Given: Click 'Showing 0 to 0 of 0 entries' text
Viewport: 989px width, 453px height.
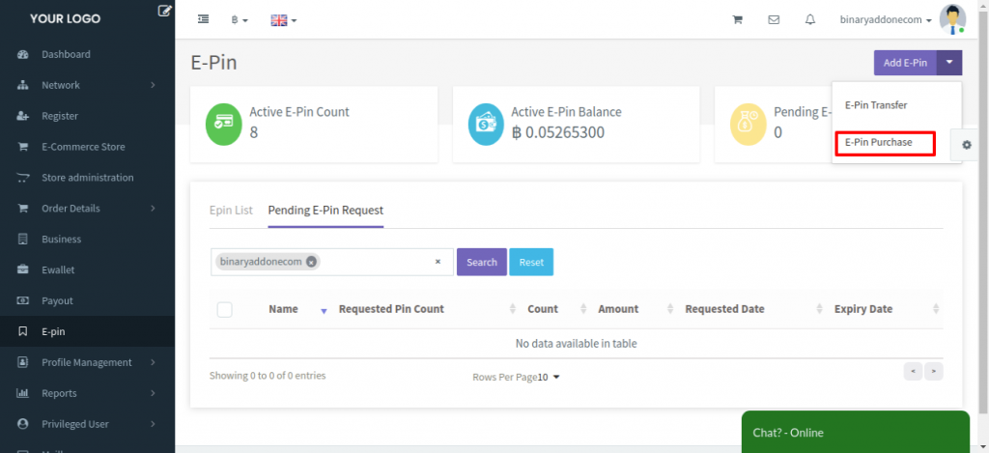Looking at the screenshot, I should pyautogui.click(x=268, y=376).
